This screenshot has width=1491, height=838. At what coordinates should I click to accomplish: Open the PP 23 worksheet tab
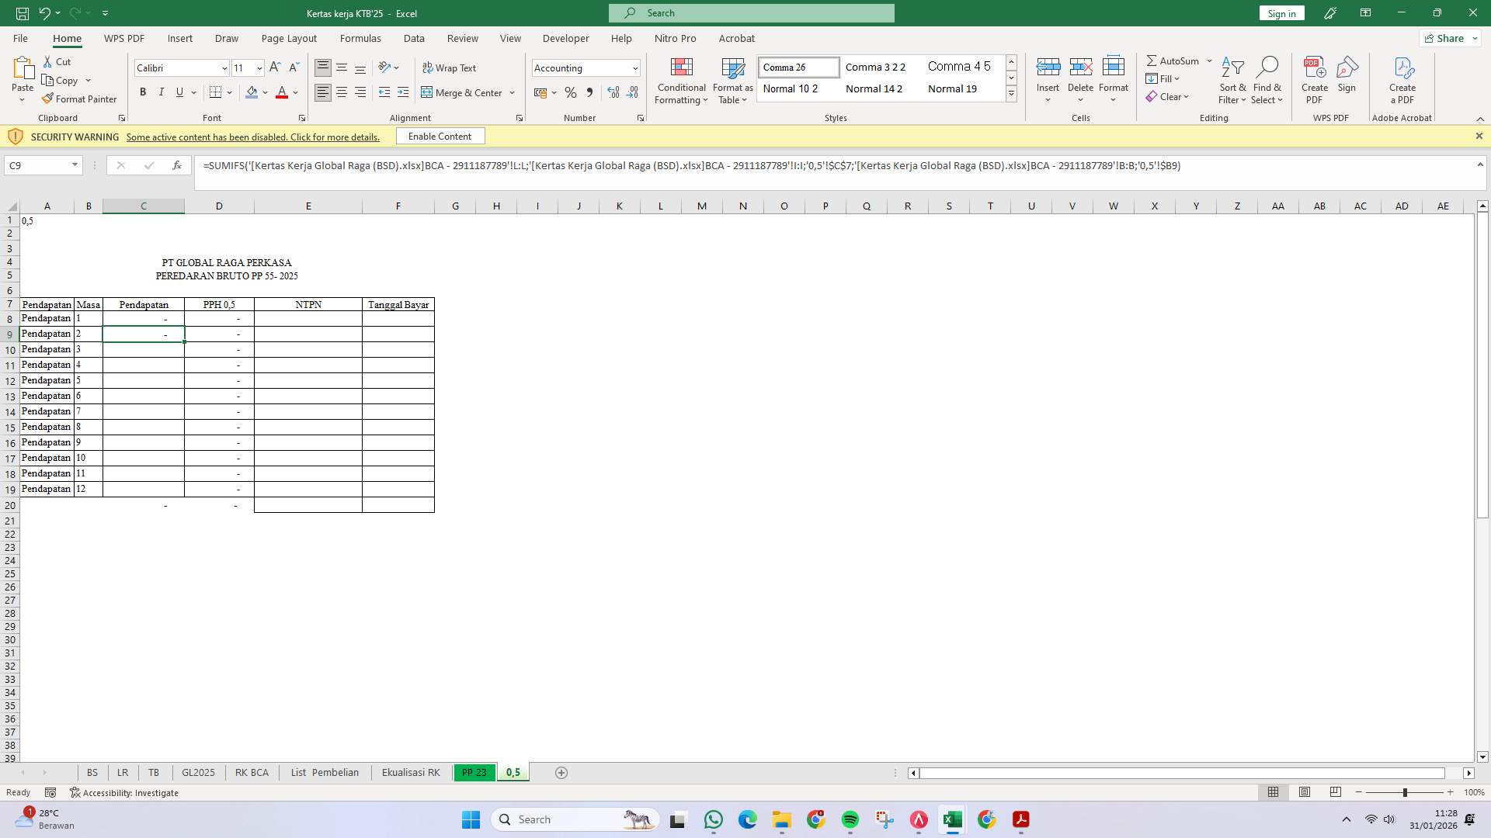click(474, 772)
